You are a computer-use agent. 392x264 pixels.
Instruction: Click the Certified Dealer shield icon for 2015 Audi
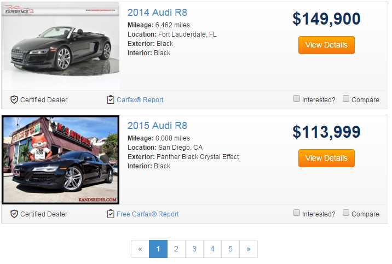(x=14, y=214)
